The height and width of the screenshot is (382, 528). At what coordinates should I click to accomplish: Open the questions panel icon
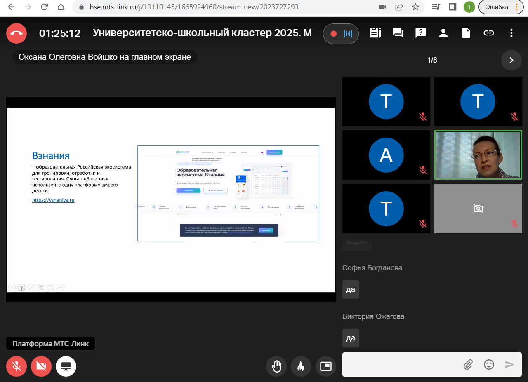point(421,33)
